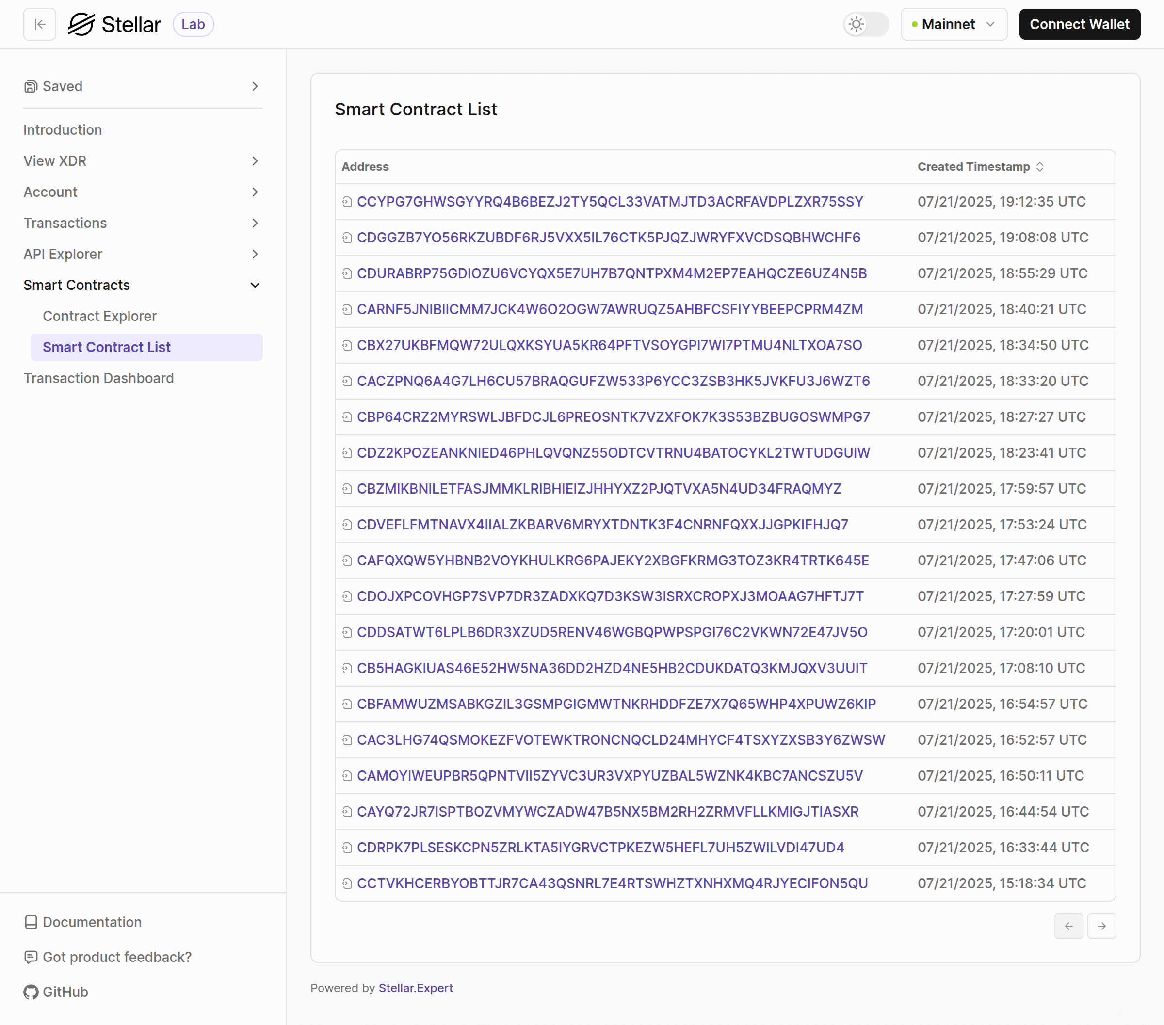Screen dimensions: 1164x1025
Task: Click the product feedback speech bubble icon
Action: [31, 957]
